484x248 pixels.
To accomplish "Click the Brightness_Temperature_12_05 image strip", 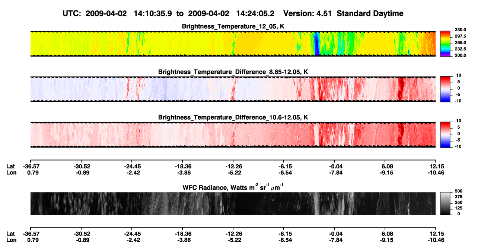I will 233,44.
